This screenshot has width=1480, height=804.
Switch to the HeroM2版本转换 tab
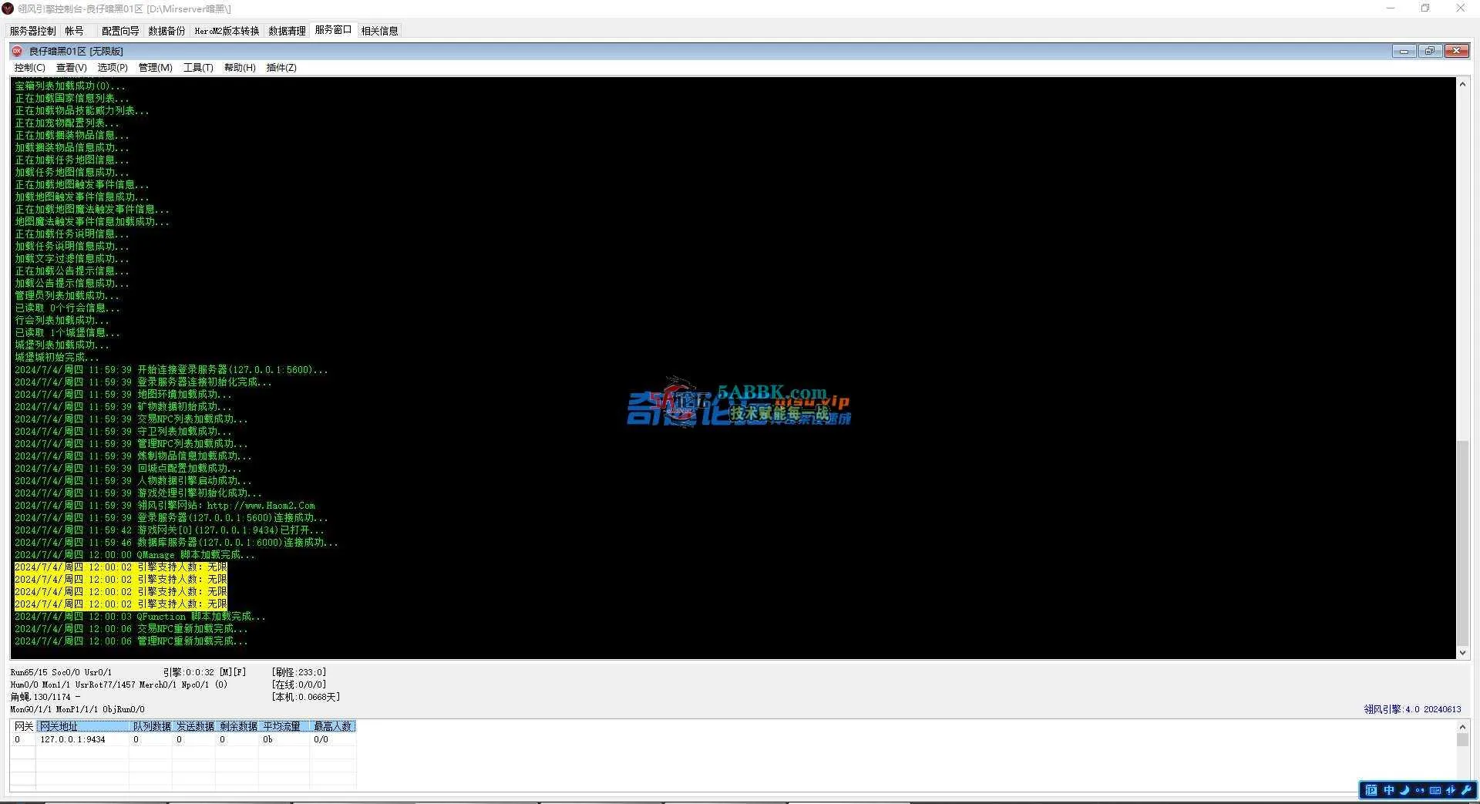pyautogui.click(x=227, y=31)
